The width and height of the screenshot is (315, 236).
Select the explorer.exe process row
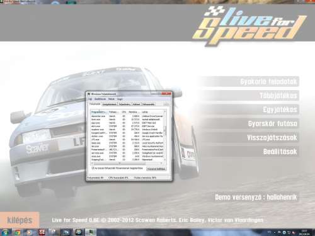point(127,130)
